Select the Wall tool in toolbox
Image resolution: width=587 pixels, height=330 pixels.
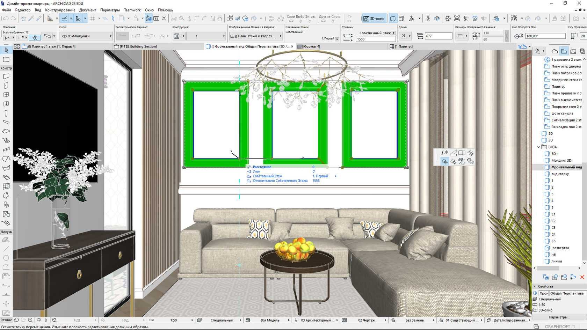click(6, 76)
